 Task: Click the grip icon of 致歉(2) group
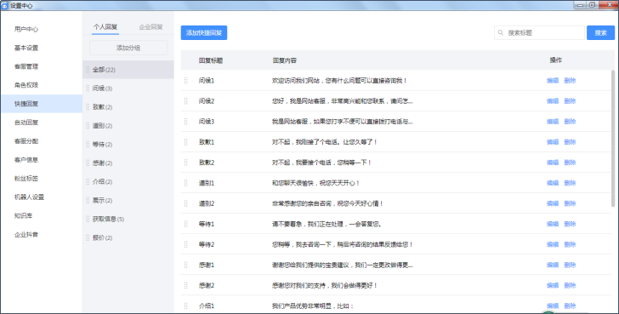(x=88, y=106)
